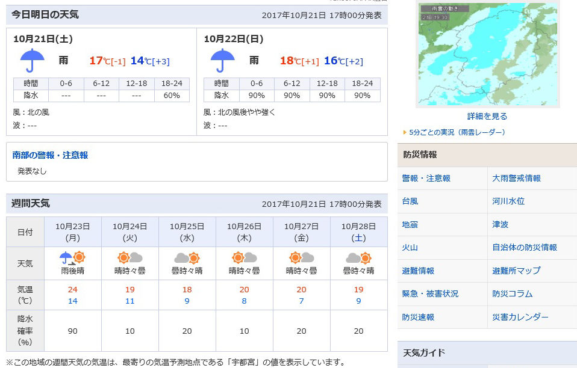The image size is (577, 368).
Task: Click the 発表なし warning status text
Action: (32, 171)
